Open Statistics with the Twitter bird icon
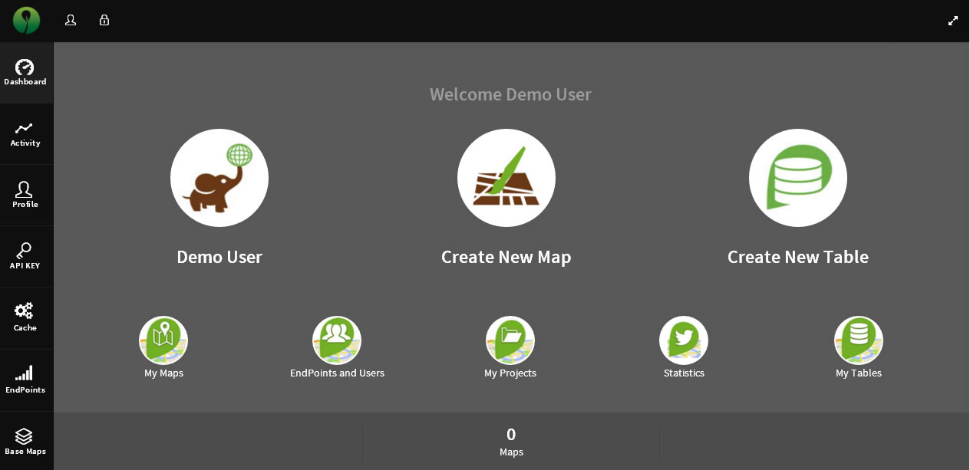 click(684, 340)
